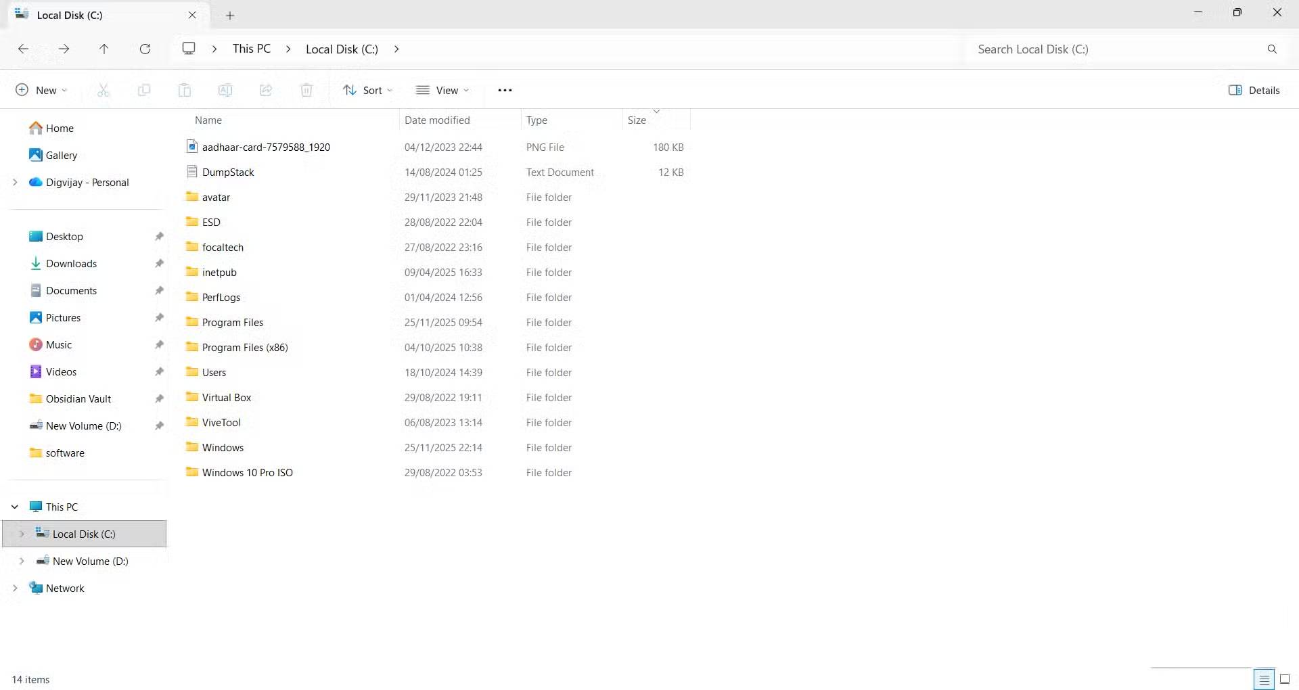This screenshot has height=690, width=1299.
Task: Open the See more three-dots menu
Action: click(505, 90)
